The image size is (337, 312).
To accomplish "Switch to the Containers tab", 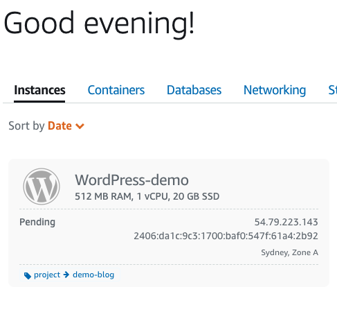I will coord(116,90).
